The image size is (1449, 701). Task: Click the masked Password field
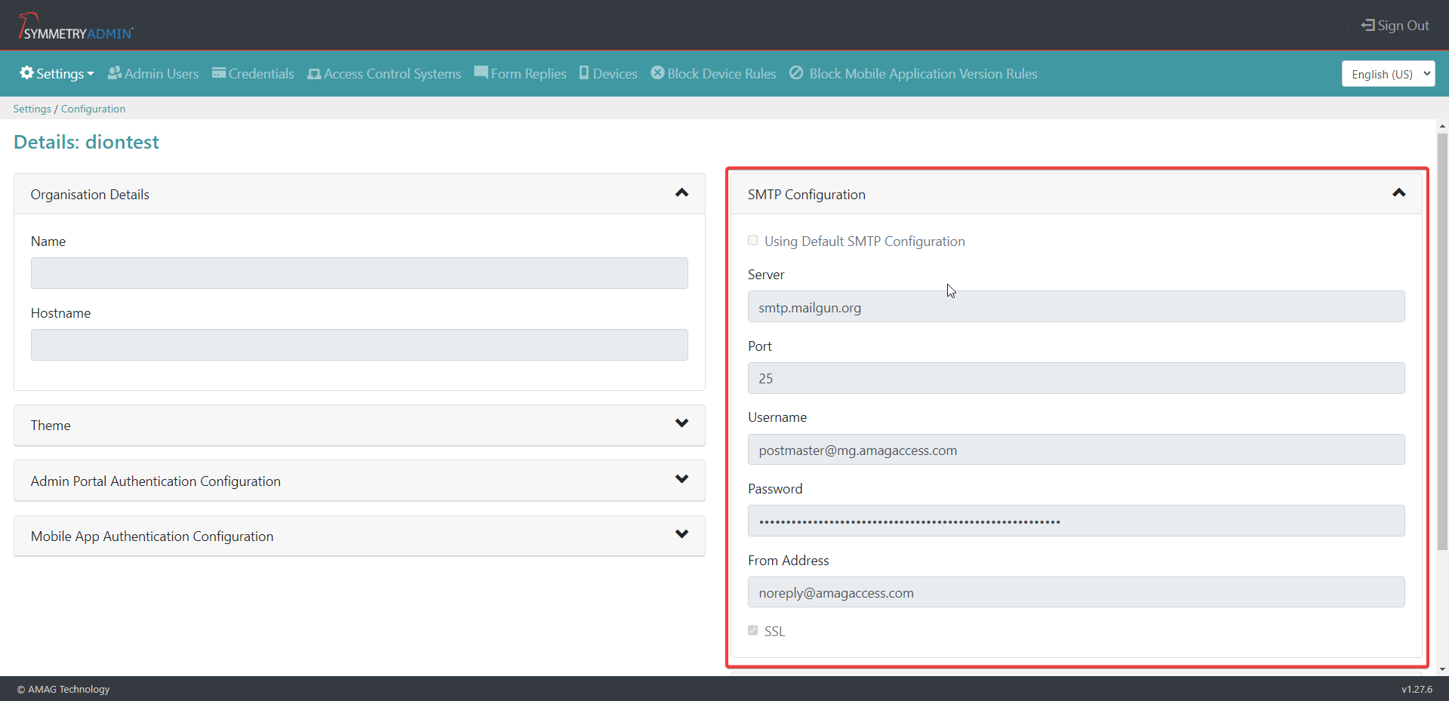(x=1076, y=521)
